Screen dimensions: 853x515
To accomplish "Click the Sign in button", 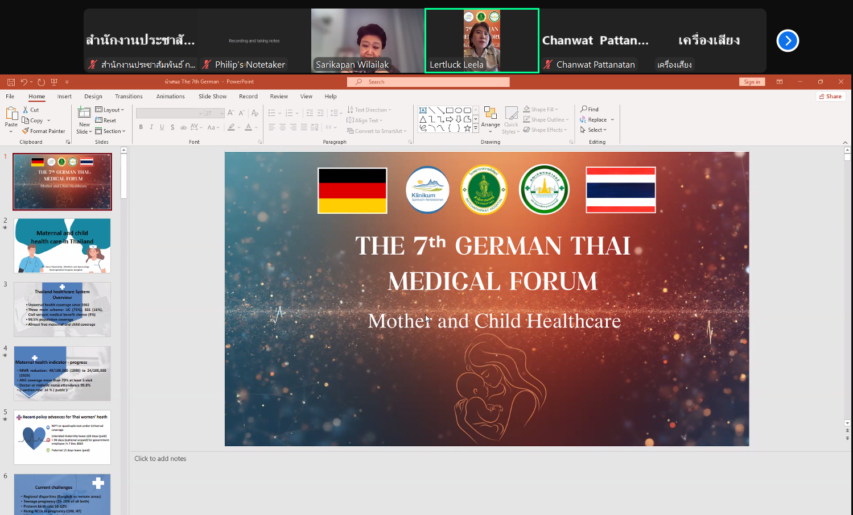I will 752,82.
